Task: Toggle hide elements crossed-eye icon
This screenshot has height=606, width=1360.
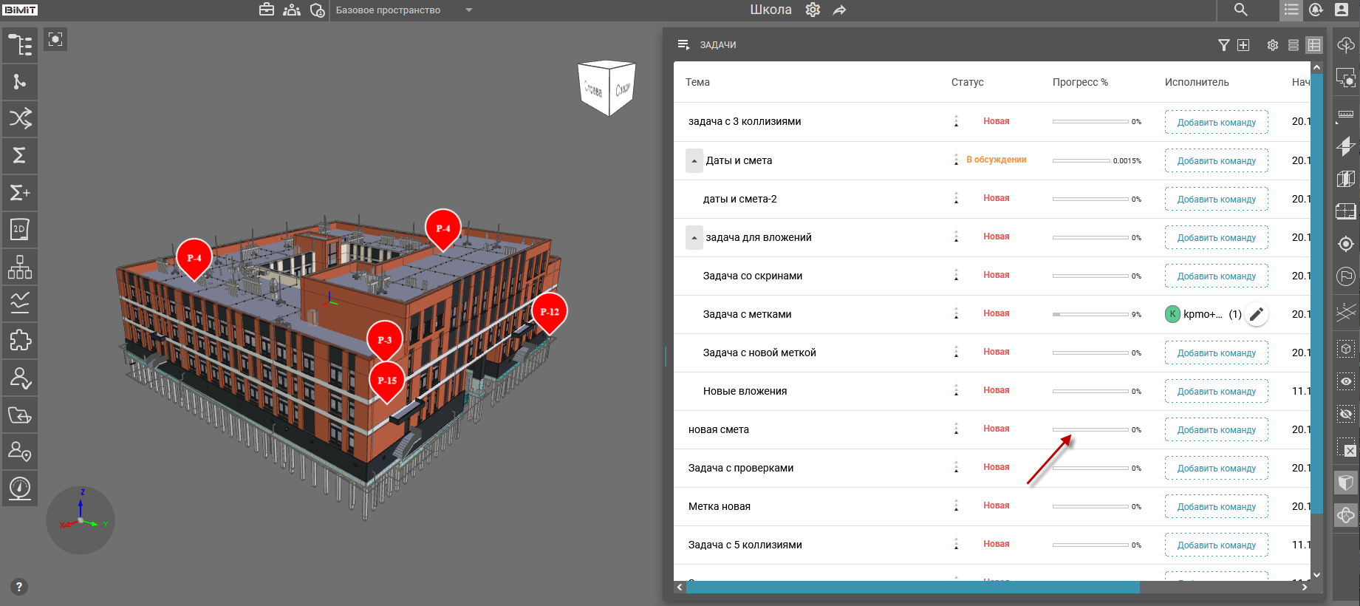Action: pyautogui.click(x=1346, y=414)
